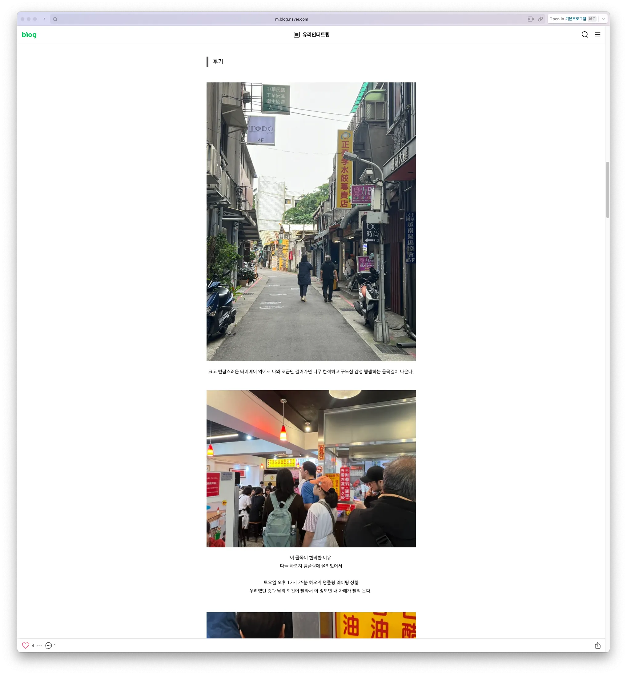Open the partially visible yellow sign photo

311,625
